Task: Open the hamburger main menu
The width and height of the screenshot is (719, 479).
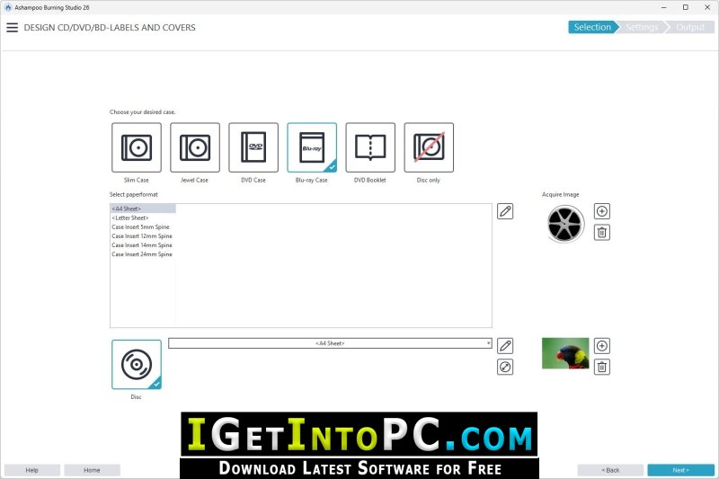Action: click(13, 28)
